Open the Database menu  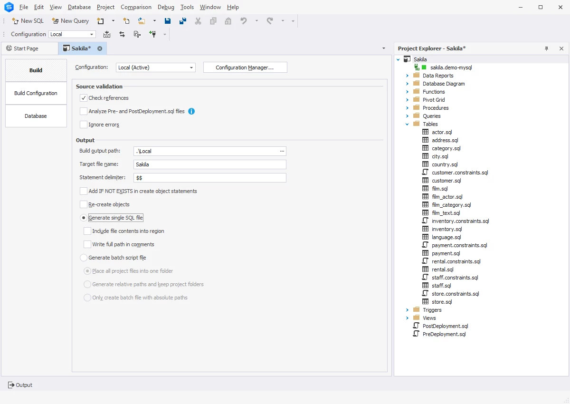tap(79, 7)
